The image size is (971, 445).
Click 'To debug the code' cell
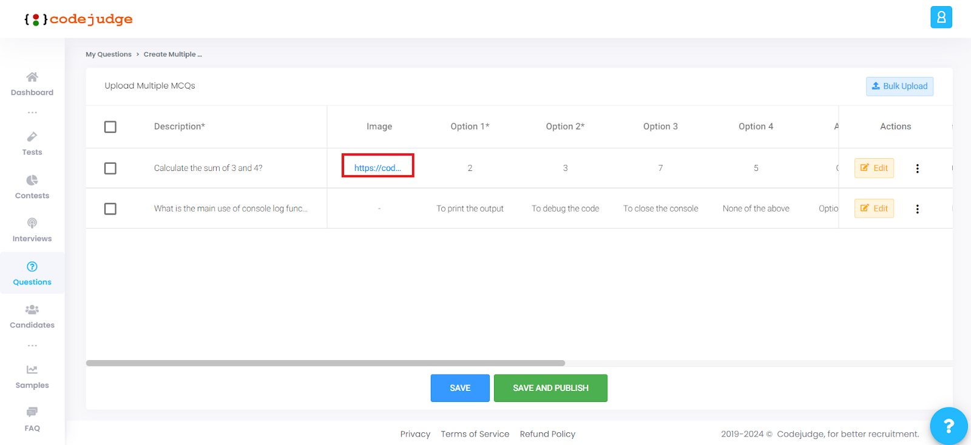pos(565,209)
